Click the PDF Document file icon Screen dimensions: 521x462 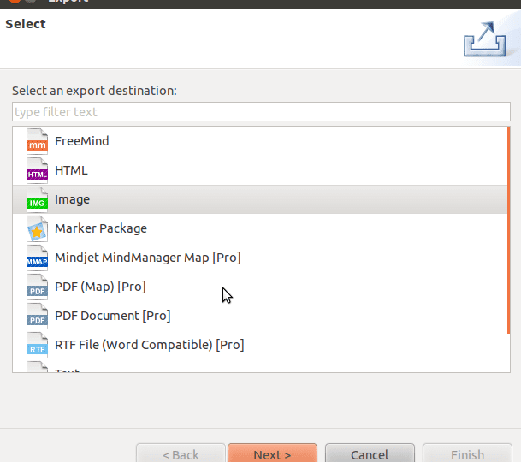pyautogui.click(x=37, y=316)
